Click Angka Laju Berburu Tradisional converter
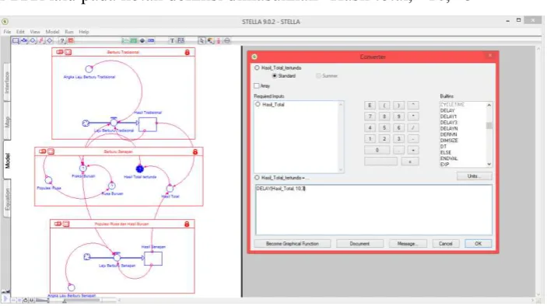 [x=89, y=69]
